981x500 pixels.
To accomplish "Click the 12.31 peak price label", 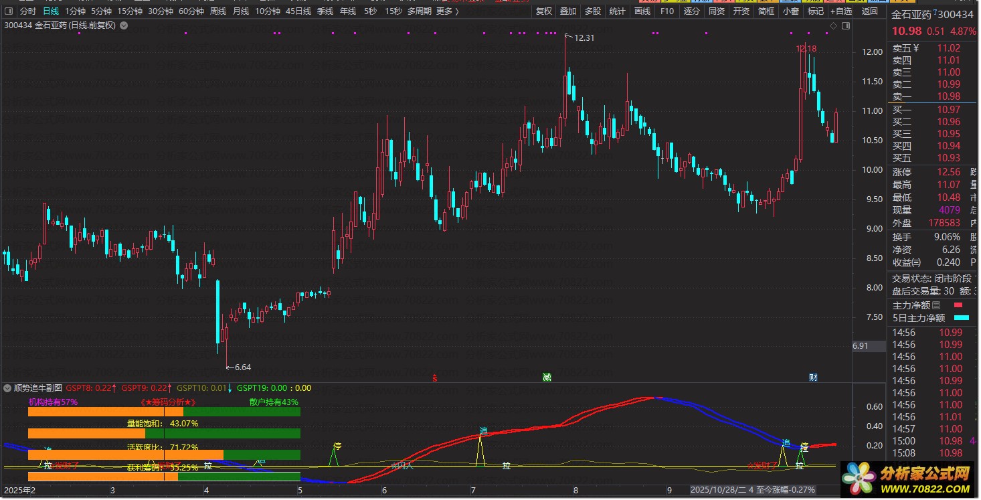I will tap(584, 38).
